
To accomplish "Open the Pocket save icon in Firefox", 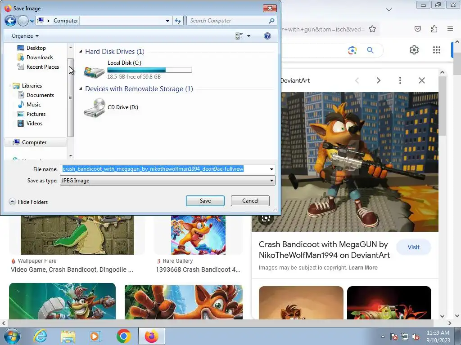I will 418,29.
